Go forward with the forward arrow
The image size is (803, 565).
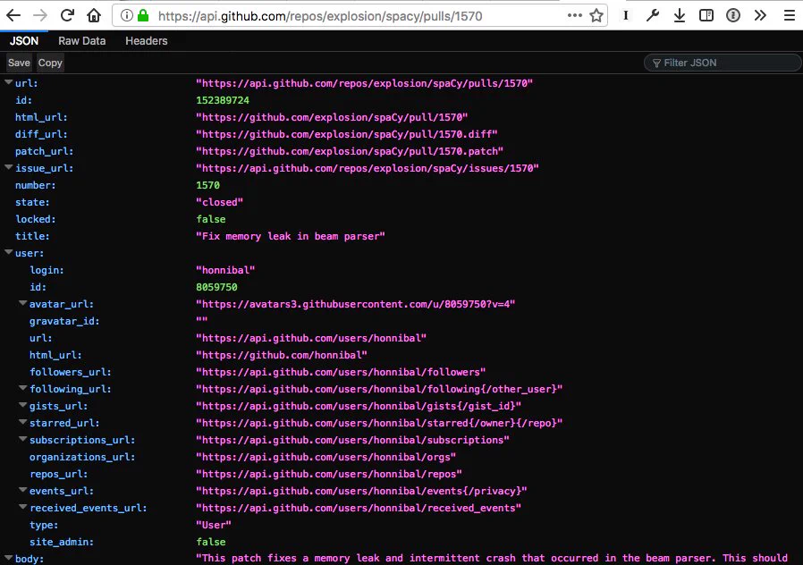40,16
